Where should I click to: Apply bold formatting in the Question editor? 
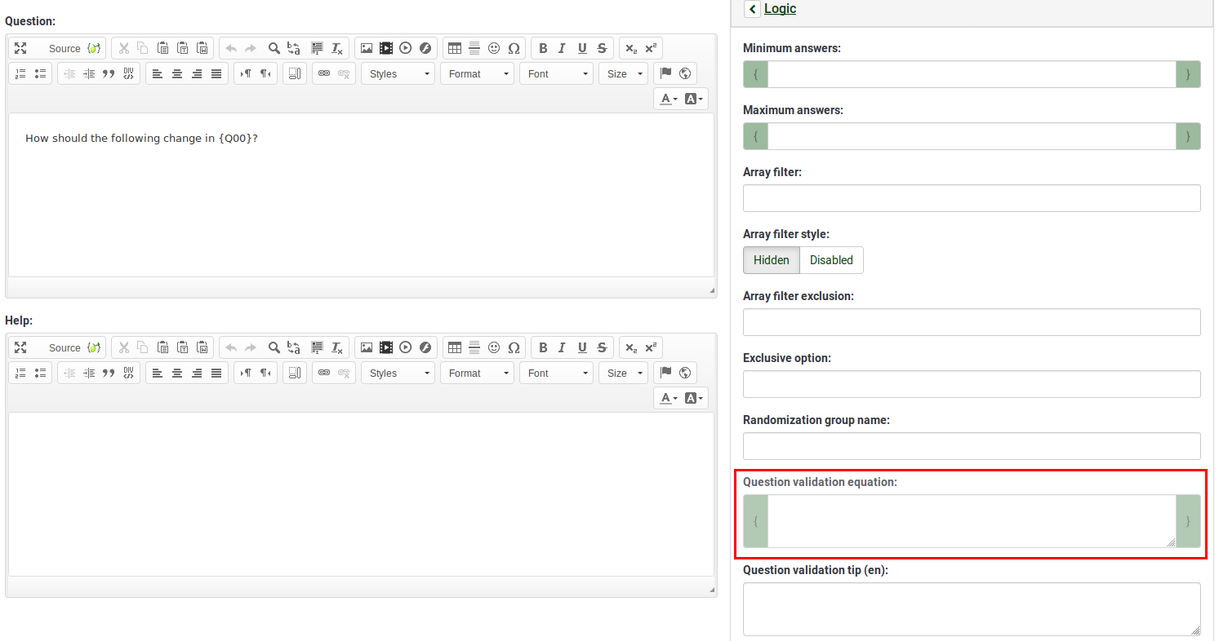point(543,48)
